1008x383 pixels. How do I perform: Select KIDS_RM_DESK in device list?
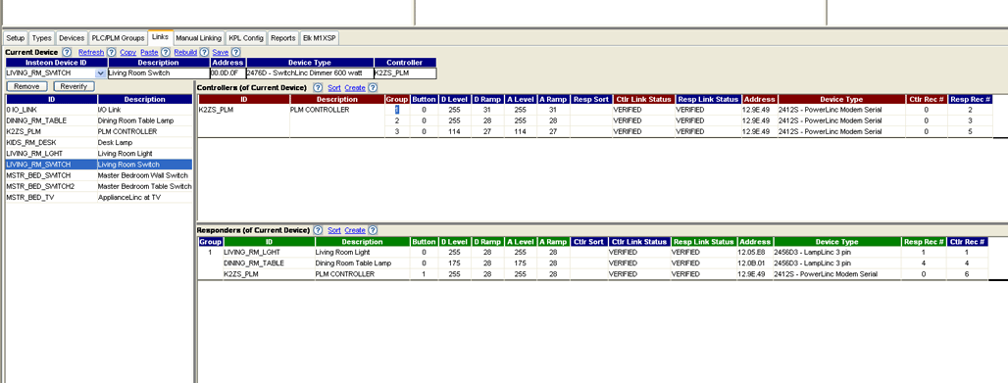99,143
